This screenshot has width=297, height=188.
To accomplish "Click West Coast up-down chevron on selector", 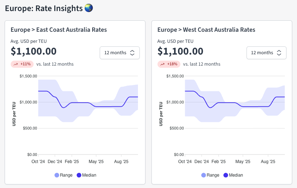I will click(x=279, y=53).
